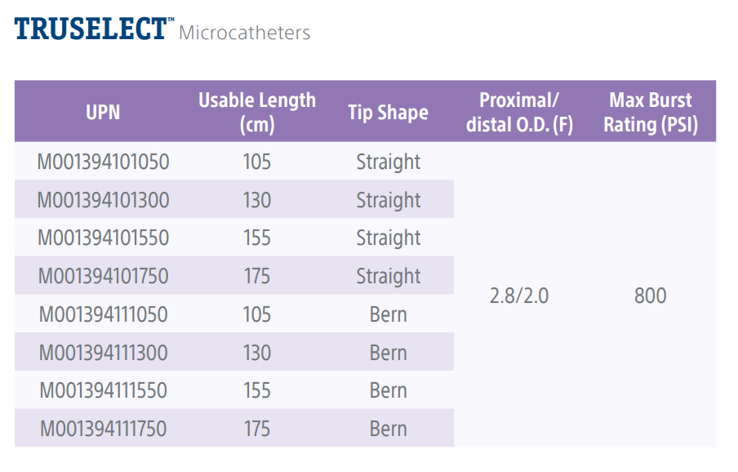Click Straight tip shape in M001394101050 row
Viewport: 738px width, 472px height.
coord(388,162)
